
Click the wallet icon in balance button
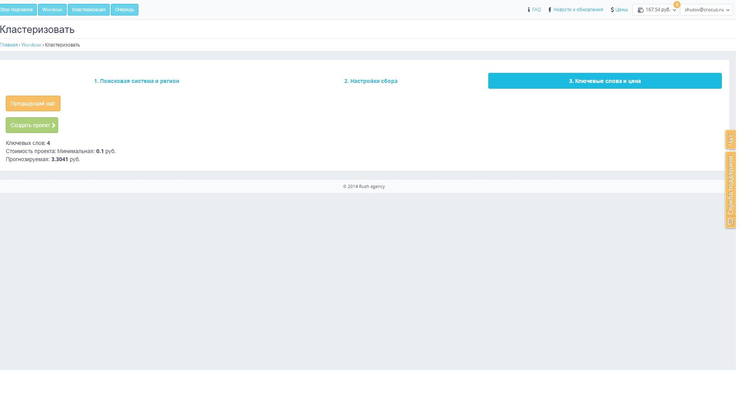point(640,10)
